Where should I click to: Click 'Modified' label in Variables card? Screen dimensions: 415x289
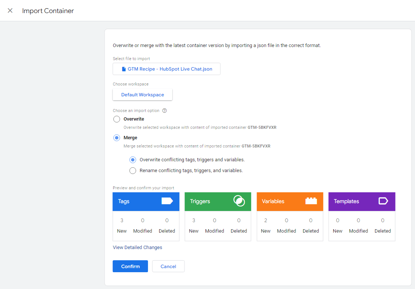(x=287, y=231)
